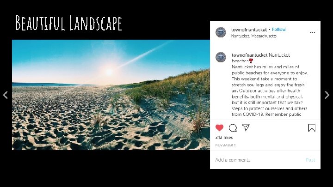333x187 pixels.
Task: Click the townofnantucket username in caption
Action: click(x=250, y=55)
